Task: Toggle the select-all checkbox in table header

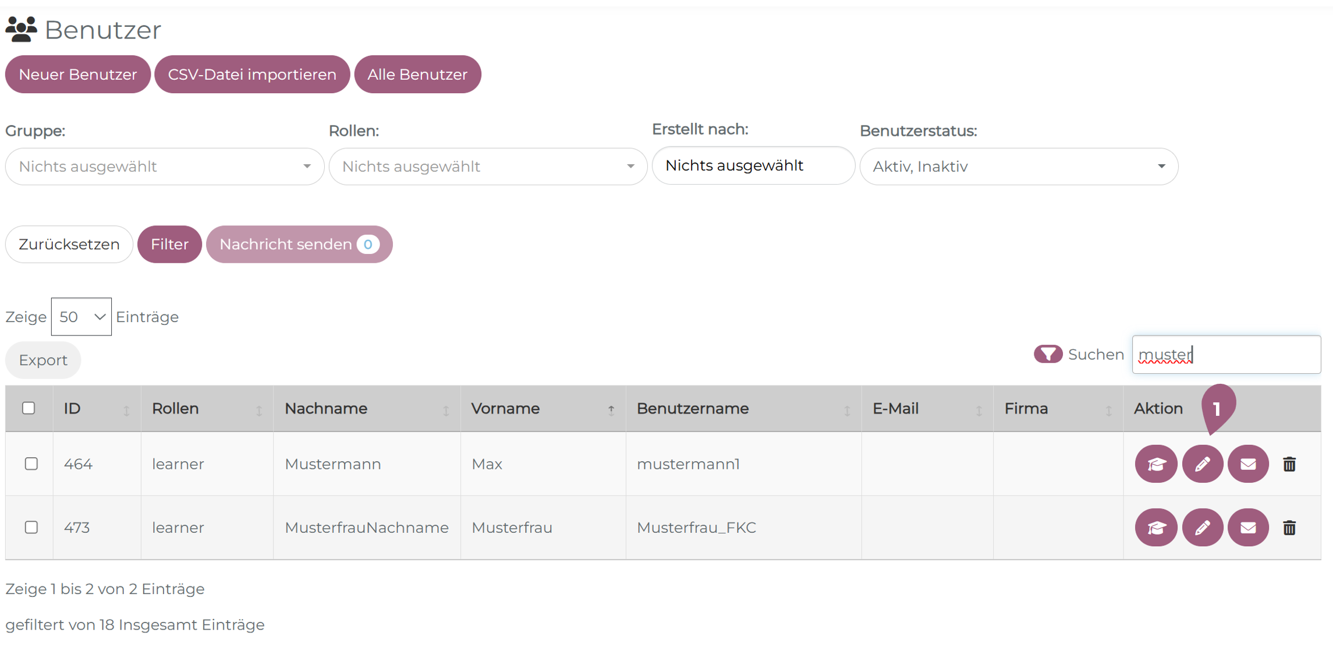Action: pyautogui.click(x=29, y=408)
